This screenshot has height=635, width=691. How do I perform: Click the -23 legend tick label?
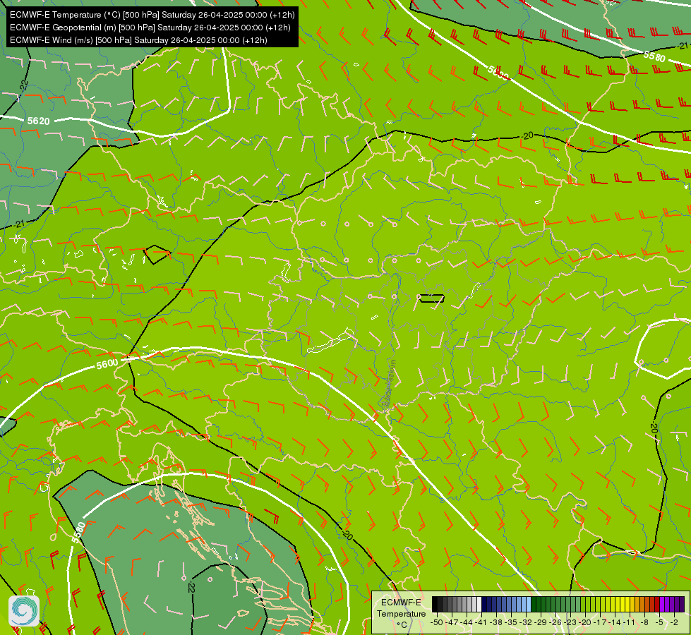click(x=570, y=622)
